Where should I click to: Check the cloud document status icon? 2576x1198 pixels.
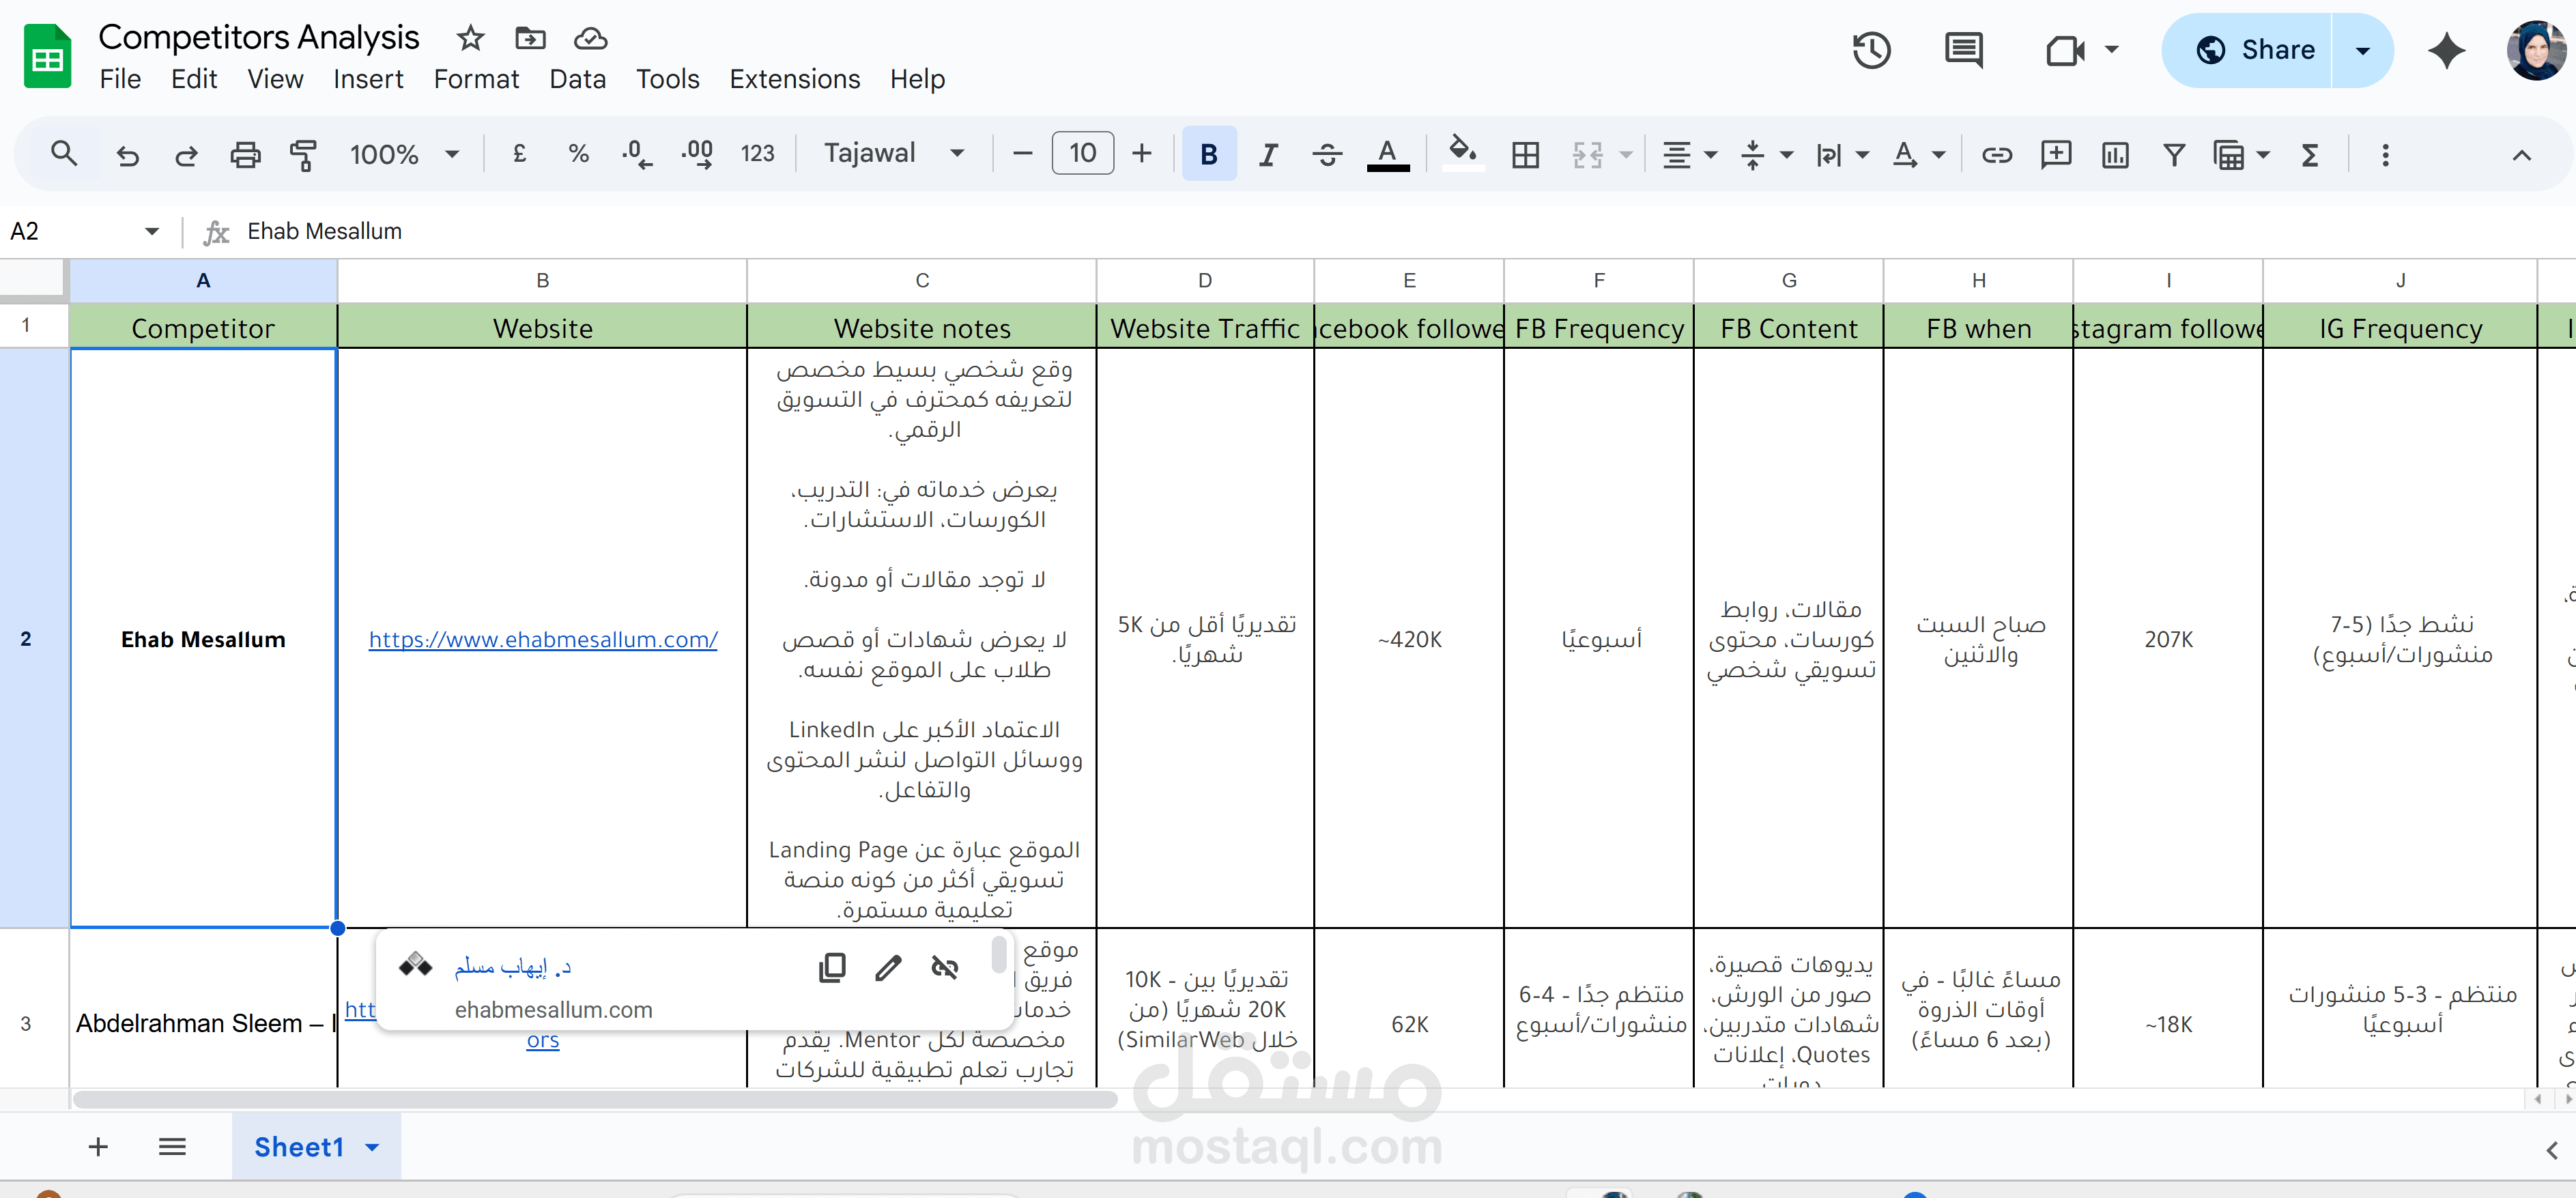click(x=590, y=38)
